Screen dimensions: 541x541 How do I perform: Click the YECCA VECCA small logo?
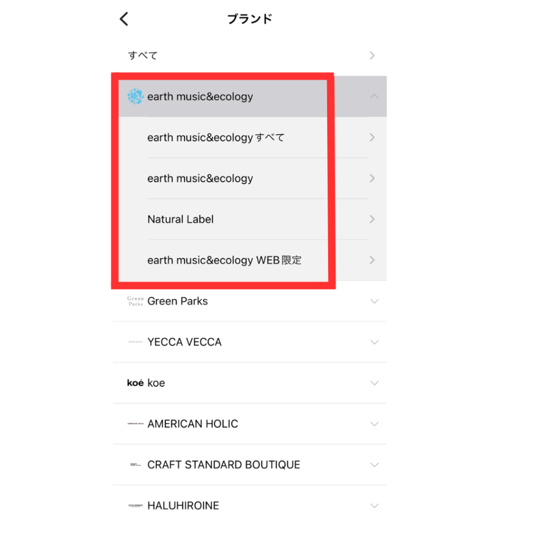pyautogui.click(x=135, y=342)
